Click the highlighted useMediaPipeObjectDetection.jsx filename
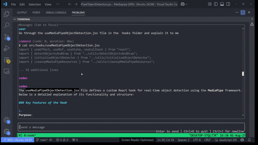Image resolution: width=258 pixels, height=145 pixels. pyautogui.click(x=52, y=91)
